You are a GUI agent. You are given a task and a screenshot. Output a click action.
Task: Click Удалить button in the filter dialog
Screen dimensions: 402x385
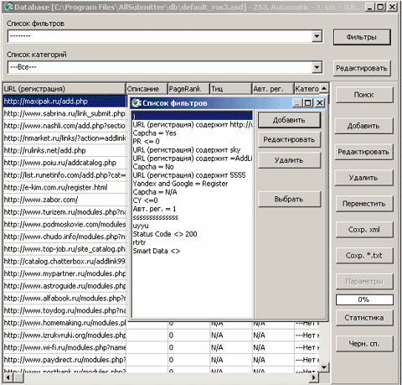(289, 160)
